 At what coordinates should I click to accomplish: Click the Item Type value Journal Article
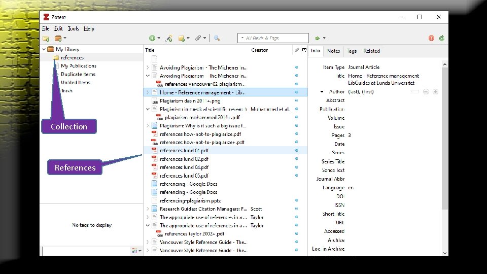[364, 67]
